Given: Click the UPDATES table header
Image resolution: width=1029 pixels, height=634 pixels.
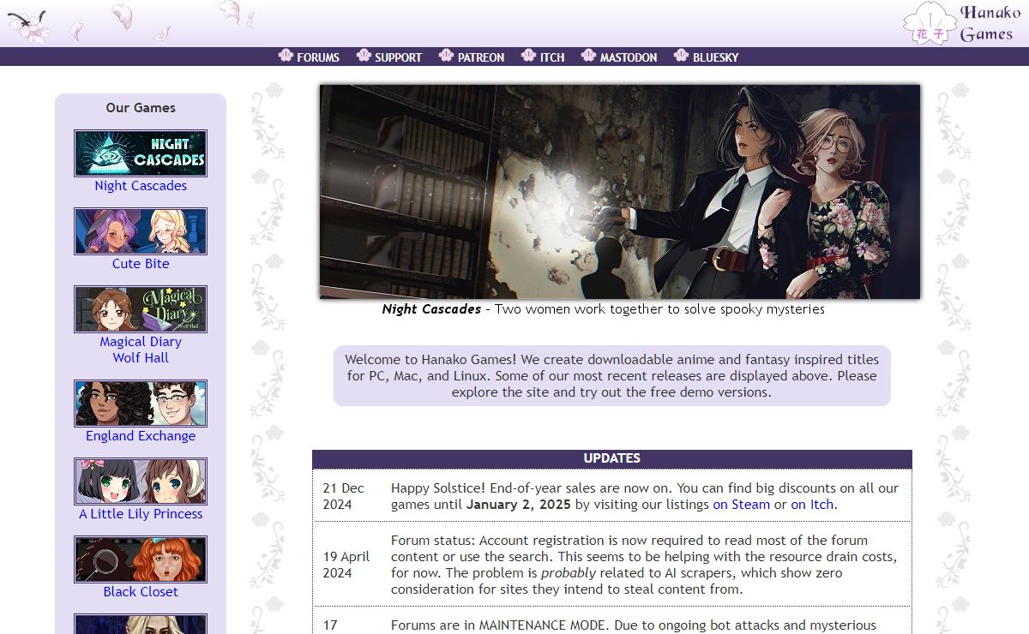Looking at the screenshot, I should 612,458.
